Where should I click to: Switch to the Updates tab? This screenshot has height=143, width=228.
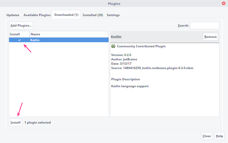coord(13,15)
